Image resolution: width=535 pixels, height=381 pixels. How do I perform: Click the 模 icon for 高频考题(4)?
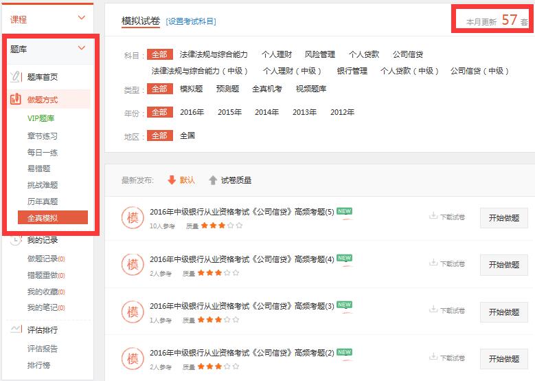pyautogui.click(x=133, y=265)
